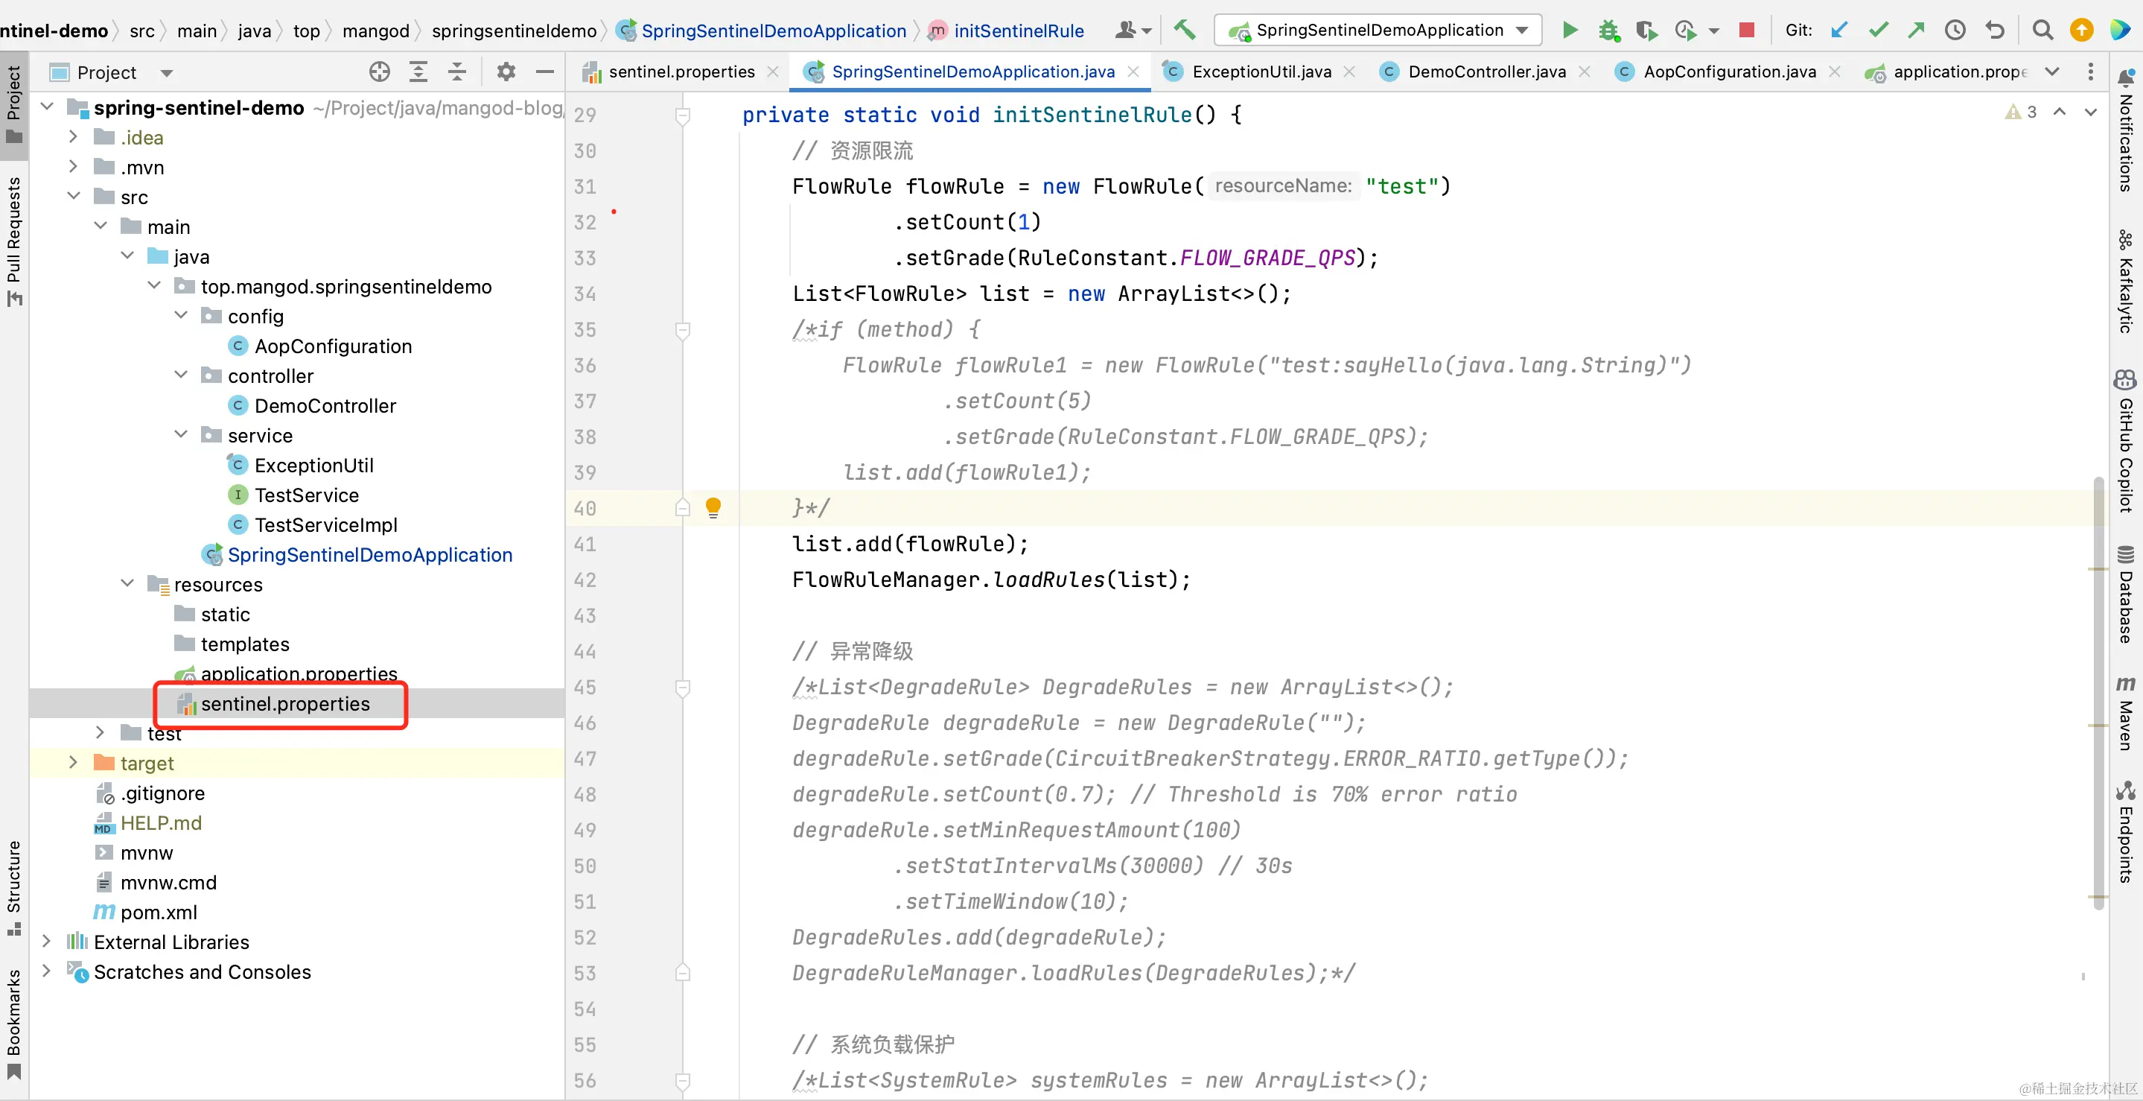Click the Debug bug icon
2143x1101 pixels.
tap(1608, 31)
